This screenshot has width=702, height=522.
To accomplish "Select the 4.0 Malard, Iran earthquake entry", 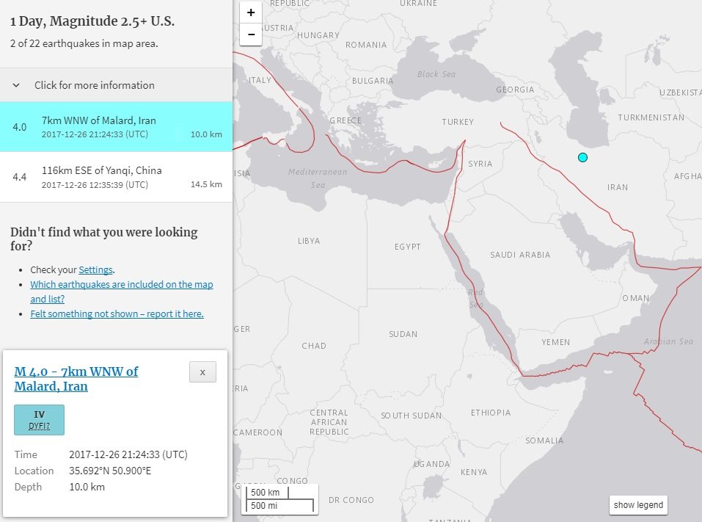I will [116, 127].
